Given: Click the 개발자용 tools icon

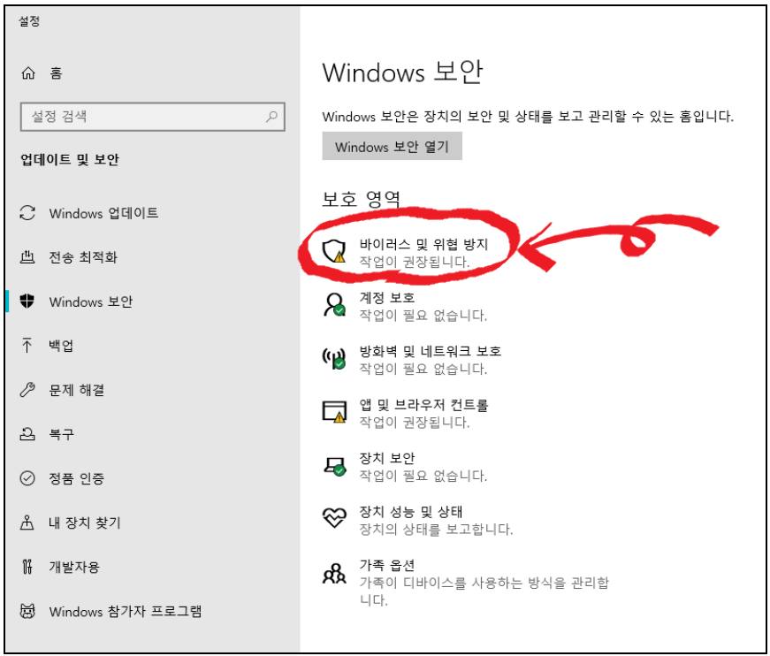Looking at the screenshot, I should click(27, 566).
